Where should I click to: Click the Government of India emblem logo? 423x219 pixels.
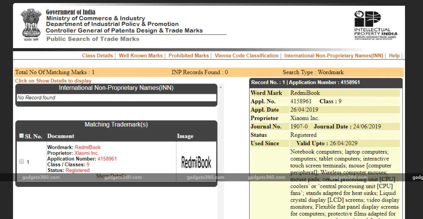pyautogui.click(x=31, y=25)
